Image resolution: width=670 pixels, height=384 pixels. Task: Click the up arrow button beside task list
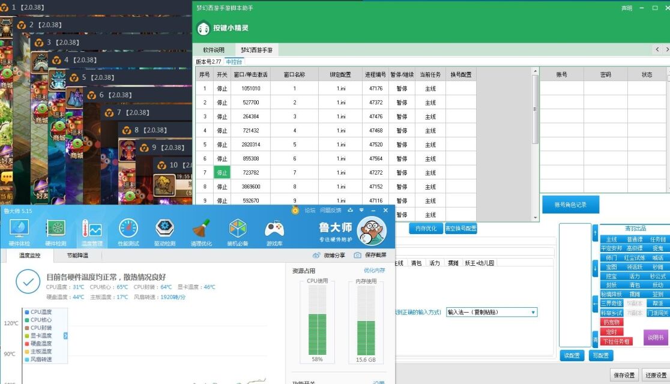click(595, 233)
